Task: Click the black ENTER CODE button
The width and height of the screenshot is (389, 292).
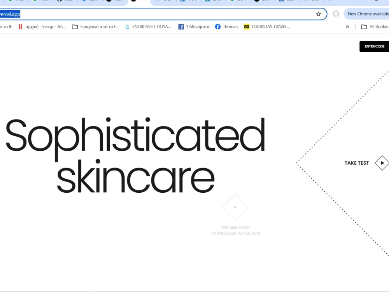Action: (x=374, y=46)
